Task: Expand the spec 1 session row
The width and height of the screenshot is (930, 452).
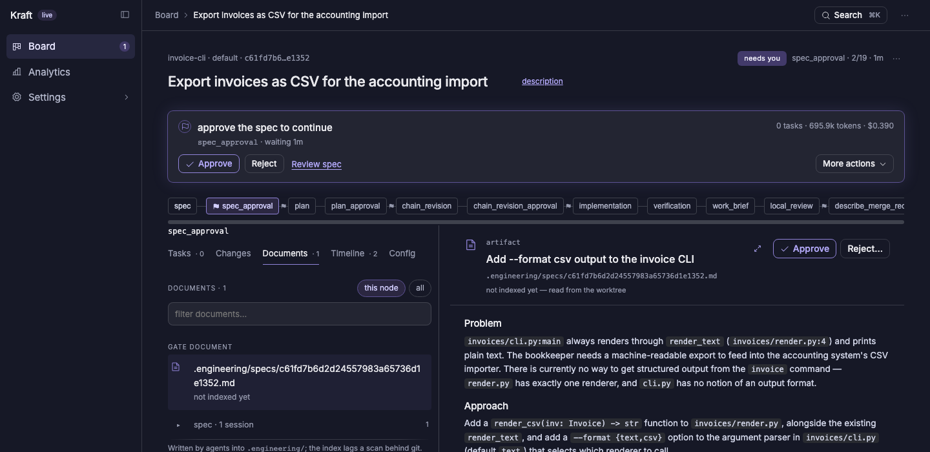Action: [300, 425]
